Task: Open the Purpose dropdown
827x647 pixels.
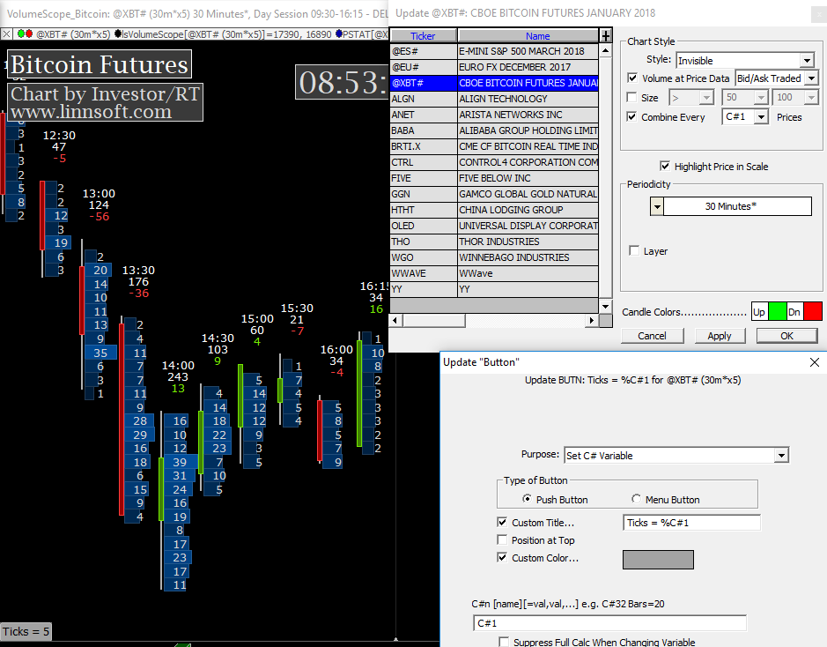Action: pyautogui.click(x=676, y=455)
